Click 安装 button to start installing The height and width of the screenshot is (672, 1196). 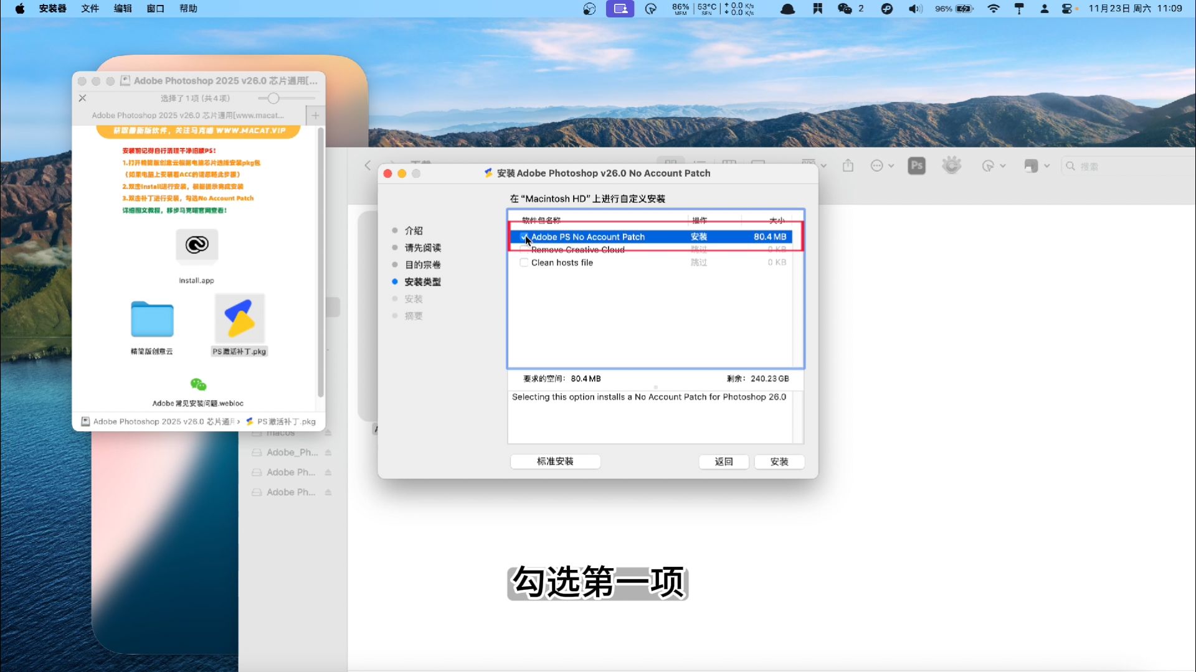click(779, 461)
